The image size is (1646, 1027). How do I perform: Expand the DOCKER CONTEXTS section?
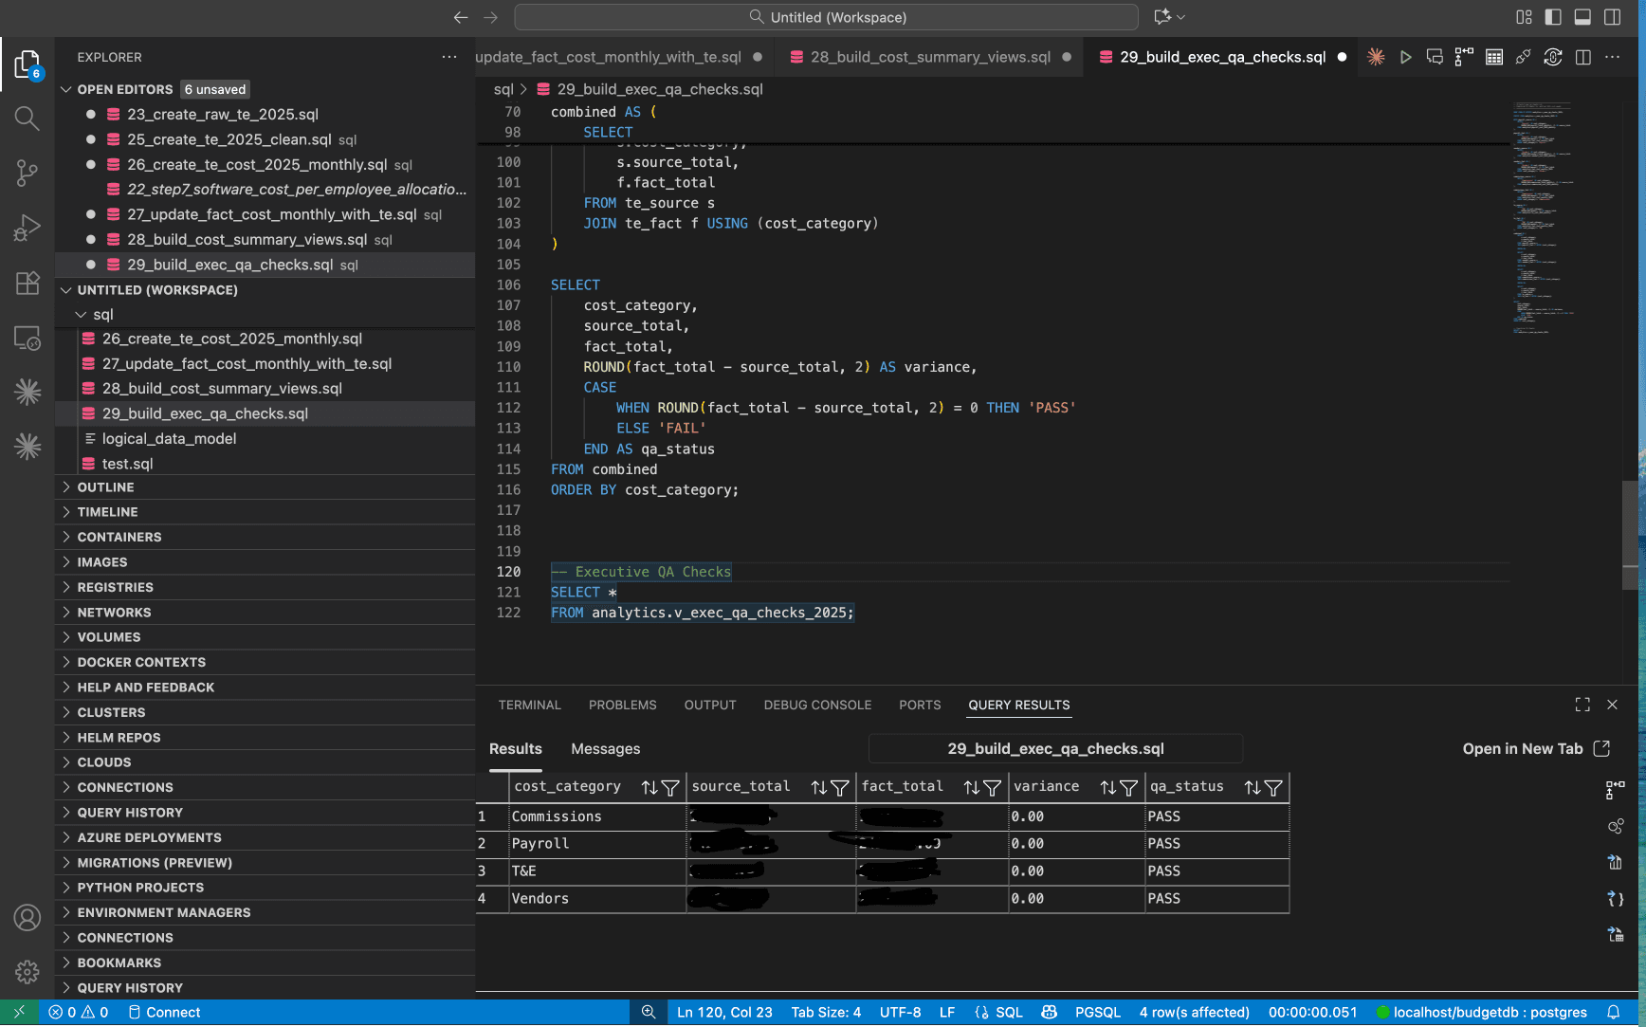[x=140, y=662]
